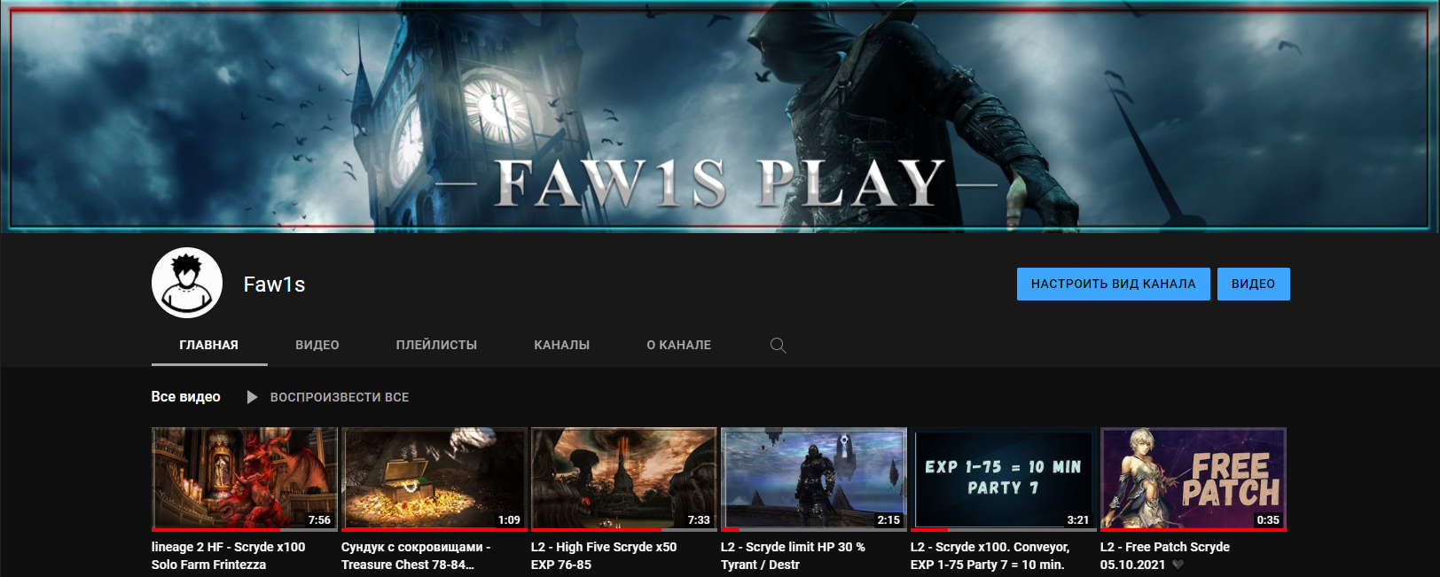Play the High Five Scryde x50 thumbnail
Viewport: 1440px width, 577px height.
(623, 479)
